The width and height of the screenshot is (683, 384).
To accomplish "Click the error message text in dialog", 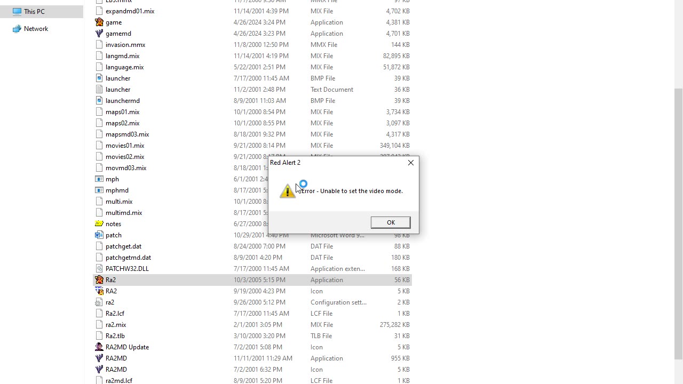I will tap(352, 191).
